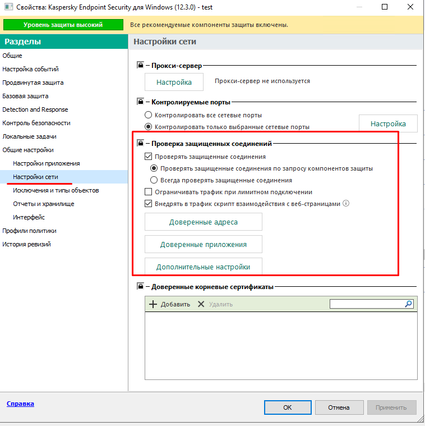Image resolution: width=425 pixels, height=426 pixels.
Task: Maximize the properties window
Action: click(x=384, y=7)
